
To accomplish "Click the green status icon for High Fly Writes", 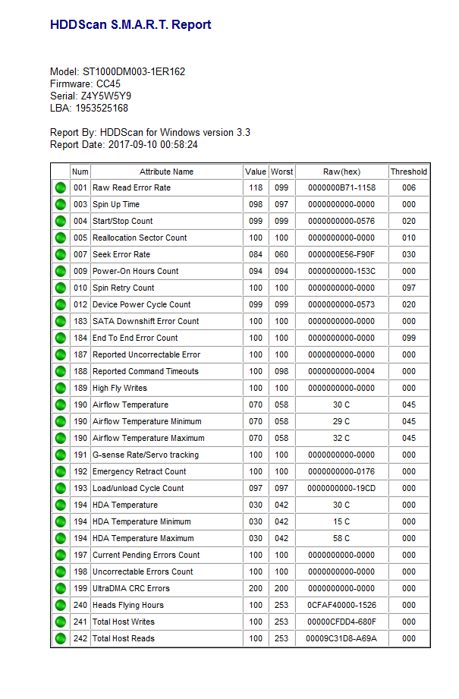I will 61,389.
